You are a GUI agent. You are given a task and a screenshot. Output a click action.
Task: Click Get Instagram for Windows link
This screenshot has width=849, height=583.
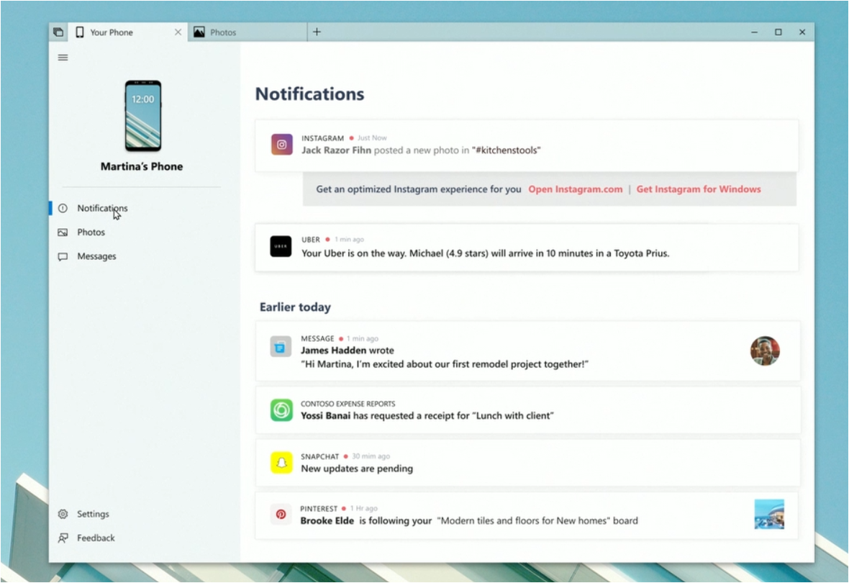pos(699,189)
